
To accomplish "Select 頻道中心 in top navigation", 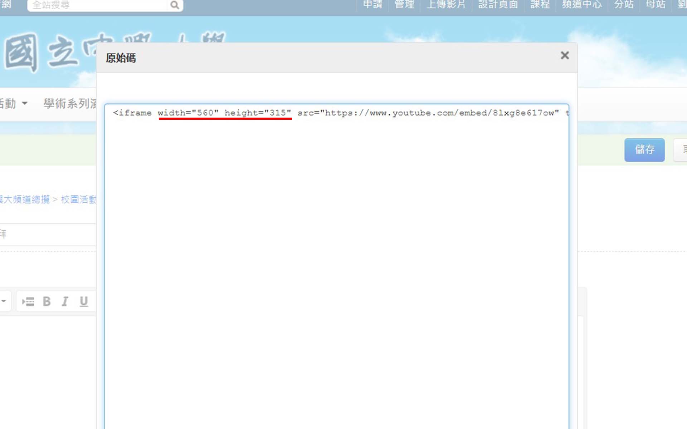I will (x=582, y=4).
